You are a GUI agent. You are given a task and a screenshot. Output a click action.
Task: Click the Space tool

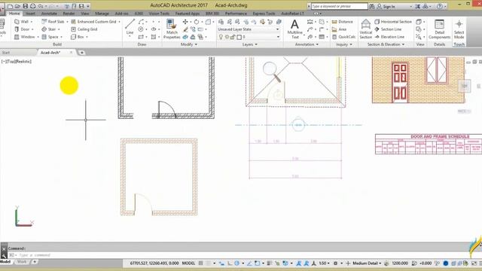coord(50,37)
